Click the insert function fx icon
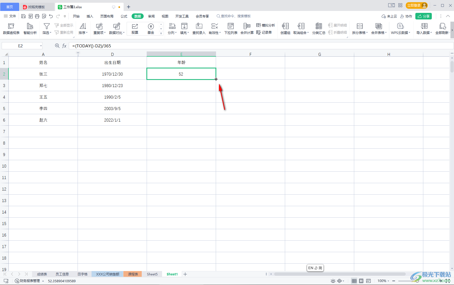454x285 pixels. (64, 46)
